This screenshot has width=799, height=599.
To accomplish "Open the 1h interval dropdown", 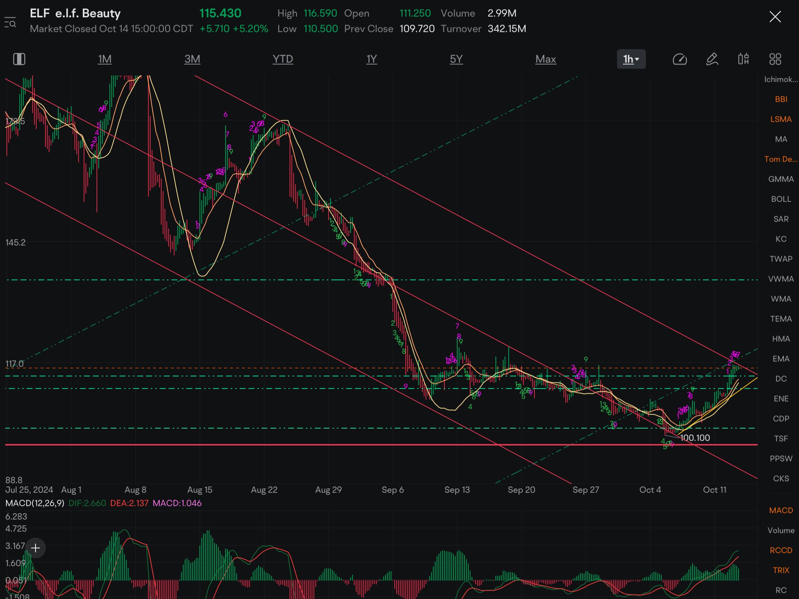I will pyautogui.click(x=631, y=59).
